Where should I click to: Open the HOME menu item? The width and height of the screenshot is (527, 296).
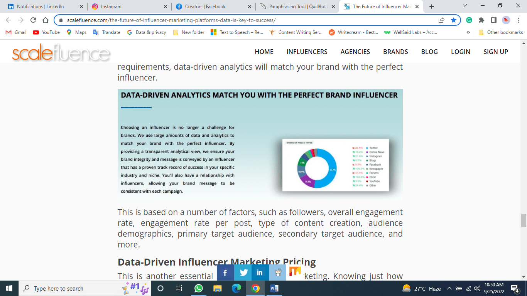(264, 52)
